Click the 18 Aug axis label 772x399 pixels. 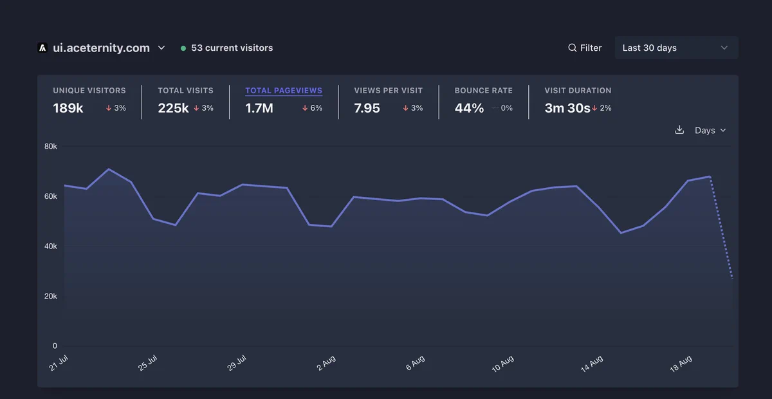click(681, 364)
